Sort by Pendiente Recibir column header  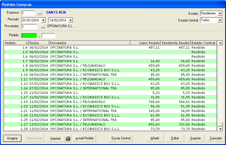click(175, 43)
